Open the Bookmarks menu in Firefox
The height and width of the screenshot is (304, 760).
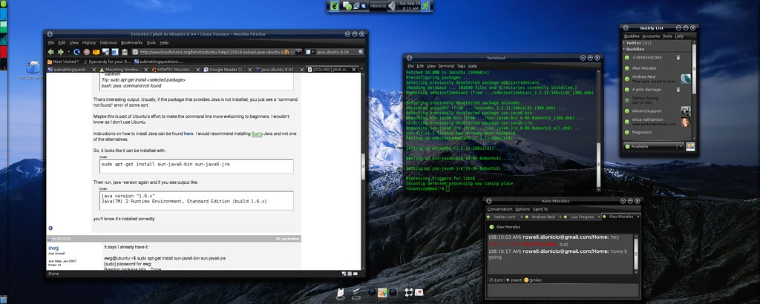pos(131,42)
